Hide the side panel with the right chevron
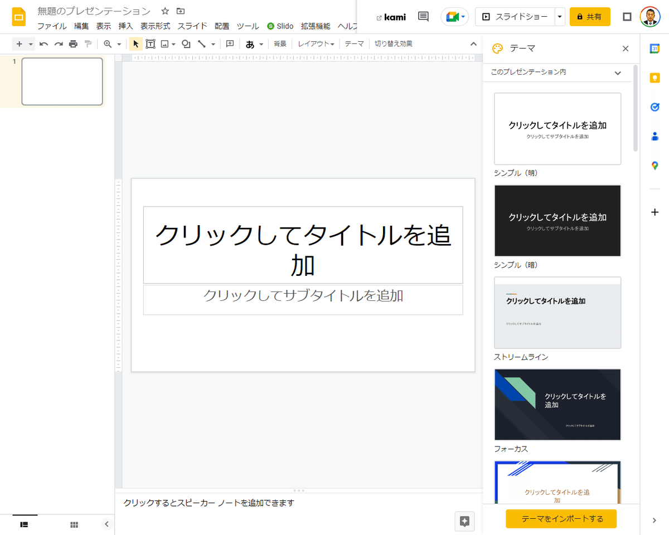 (x=655, y=521)
